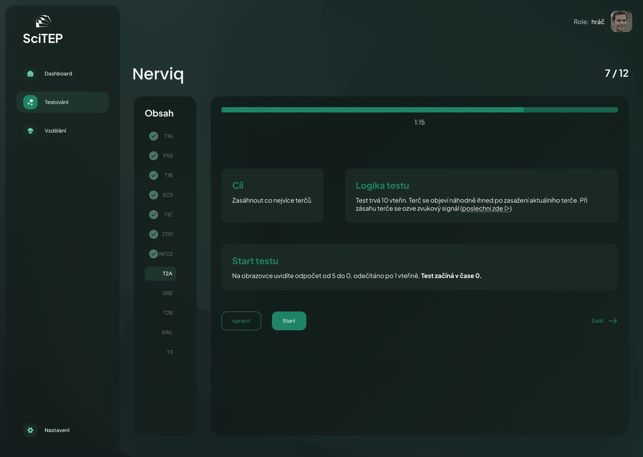Viewport: 643px width, 457px height.
Task: Click the opravit button
Action: click(x=241, y=321)
